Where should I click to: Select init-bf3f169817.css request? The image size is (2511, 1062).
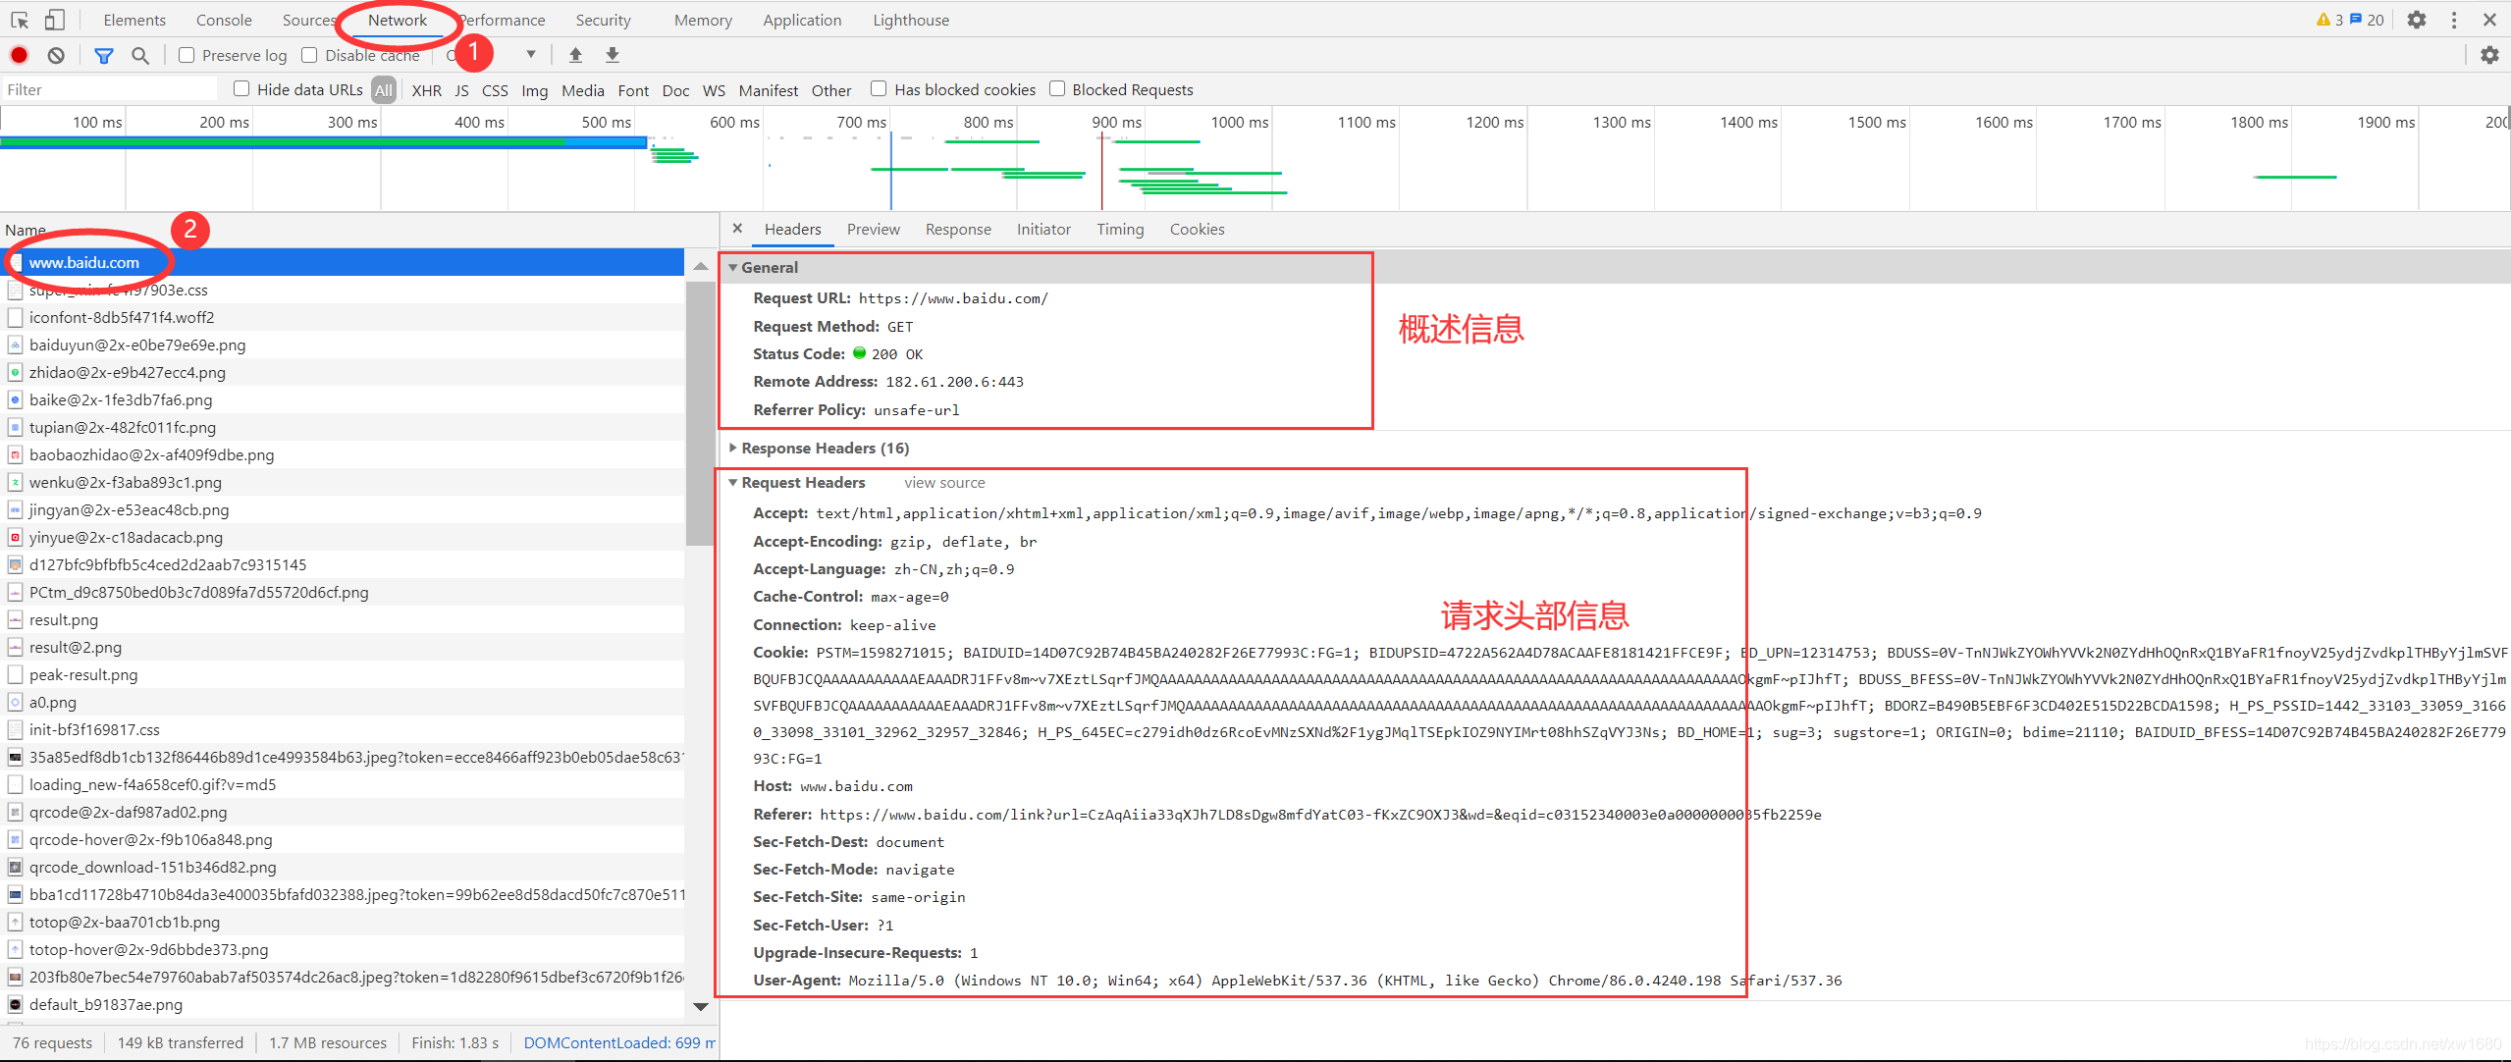[342, 729]
